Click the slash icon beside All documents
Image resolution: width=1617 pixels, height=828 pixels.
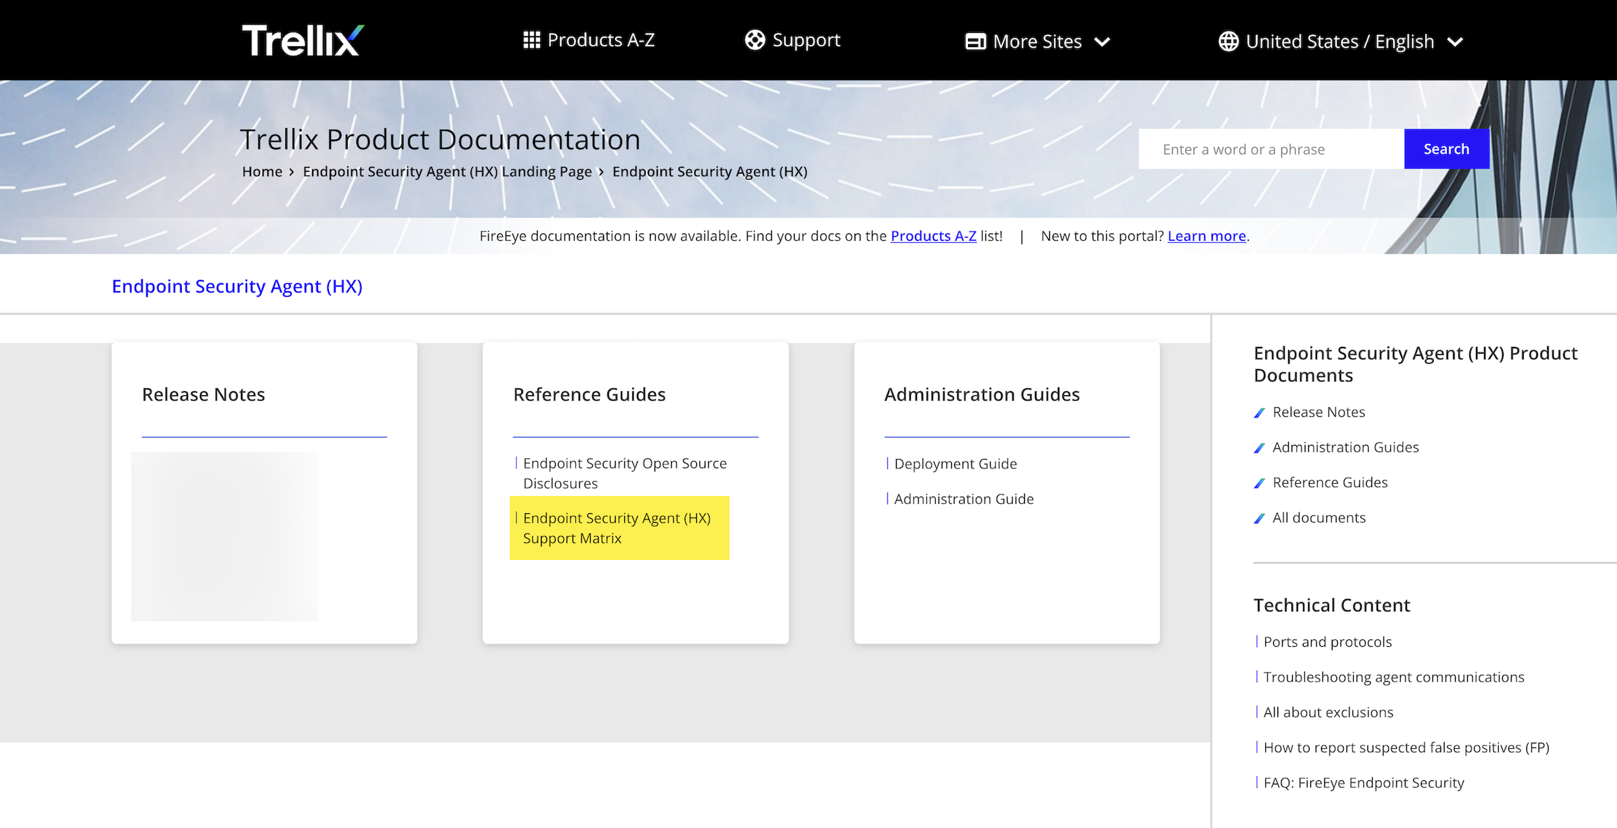click(1259, 519)
